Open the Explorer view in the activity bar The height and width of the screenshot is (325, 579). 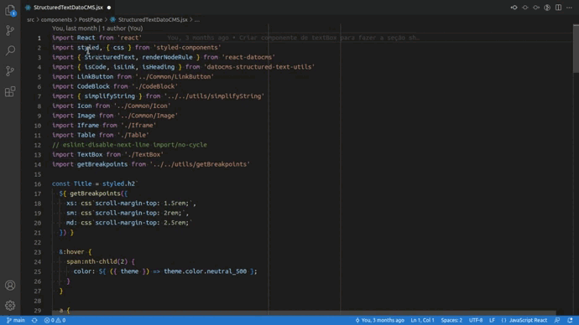(10, 10)
